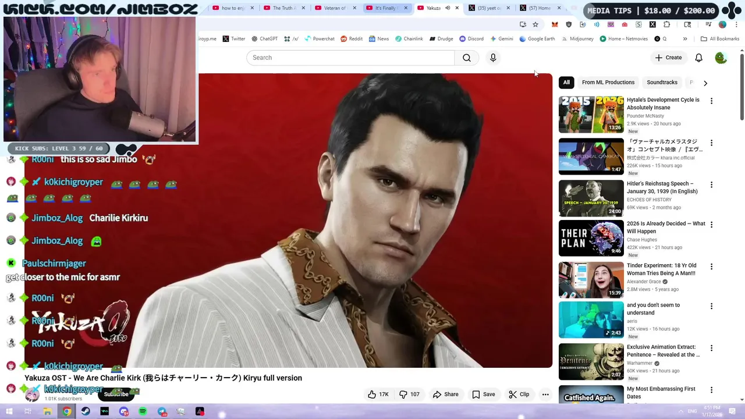The width and height of the screenshot is (745, 419).
Task: Activate voice search microphone icon
Action: (x=493, y=58)
